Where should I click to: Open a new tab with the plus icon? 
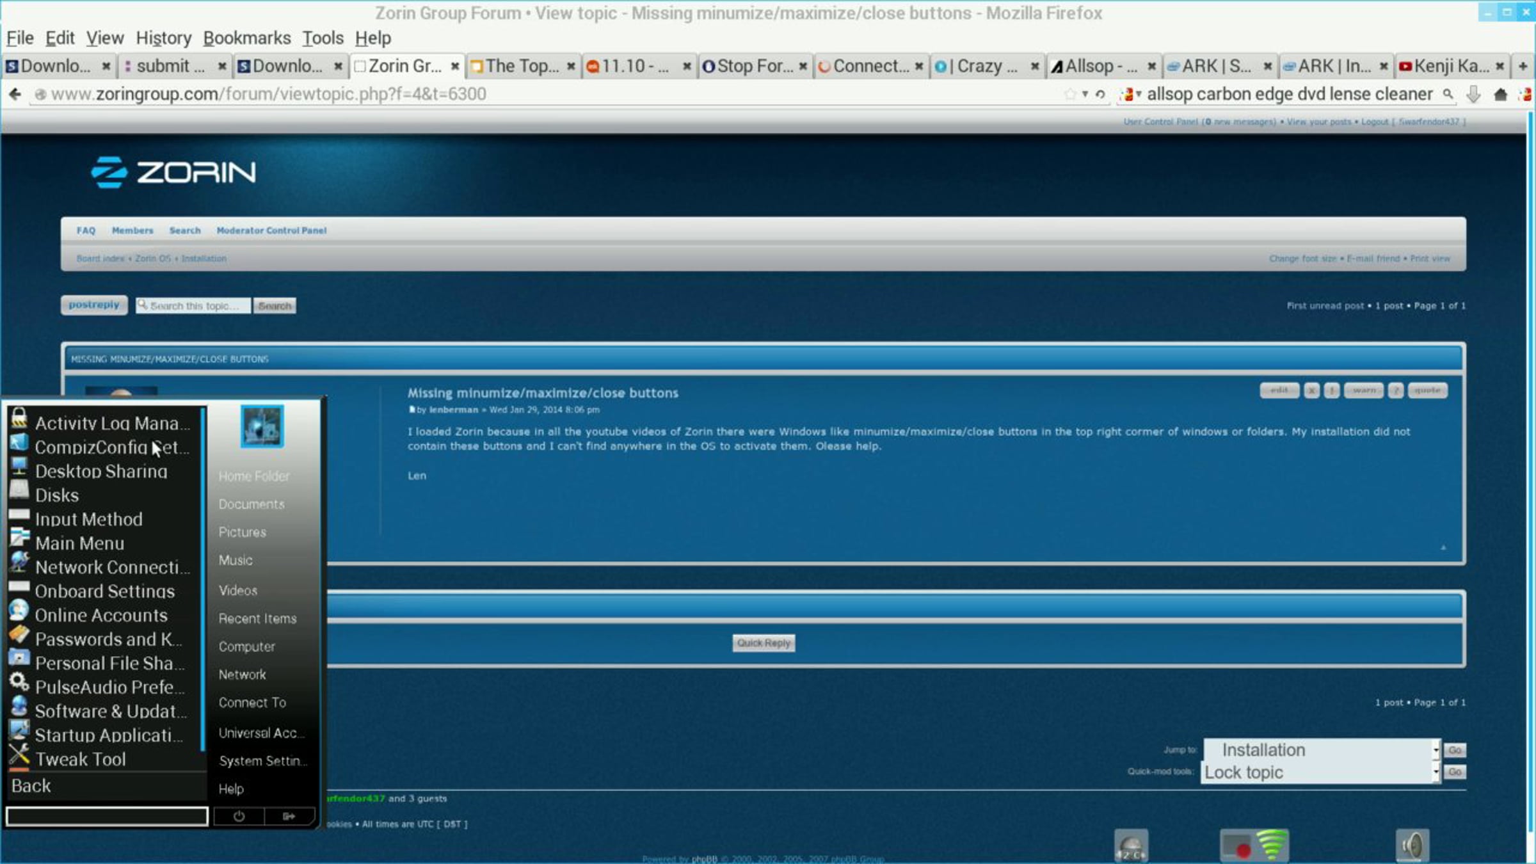tap(1523, 66)
